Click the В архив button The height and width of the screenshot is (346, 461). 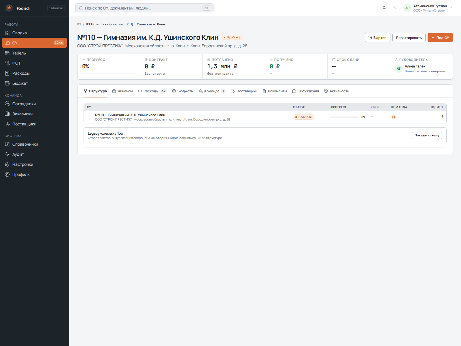click(x=377, y=37)
